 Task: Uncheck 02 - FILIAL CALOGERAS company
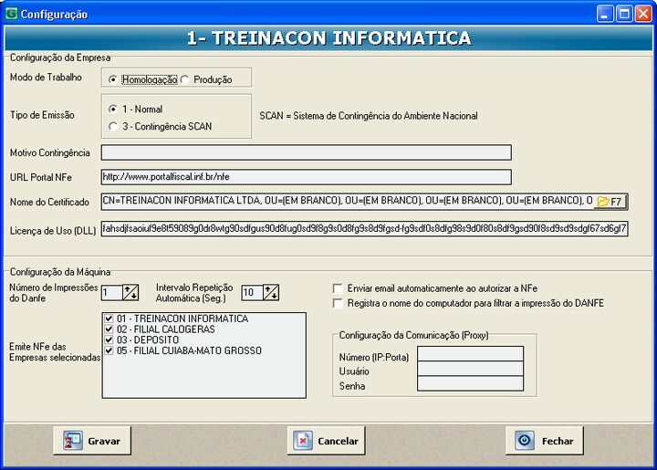click(x=109, y=329)
